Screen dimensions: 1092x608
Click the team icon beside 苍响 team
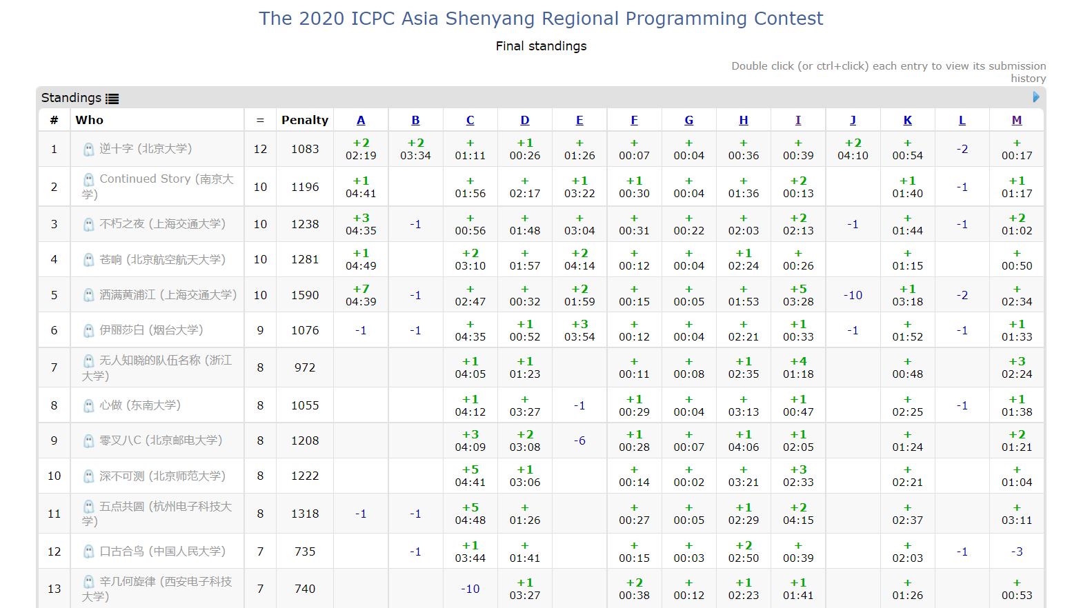(x=88, y=260)
